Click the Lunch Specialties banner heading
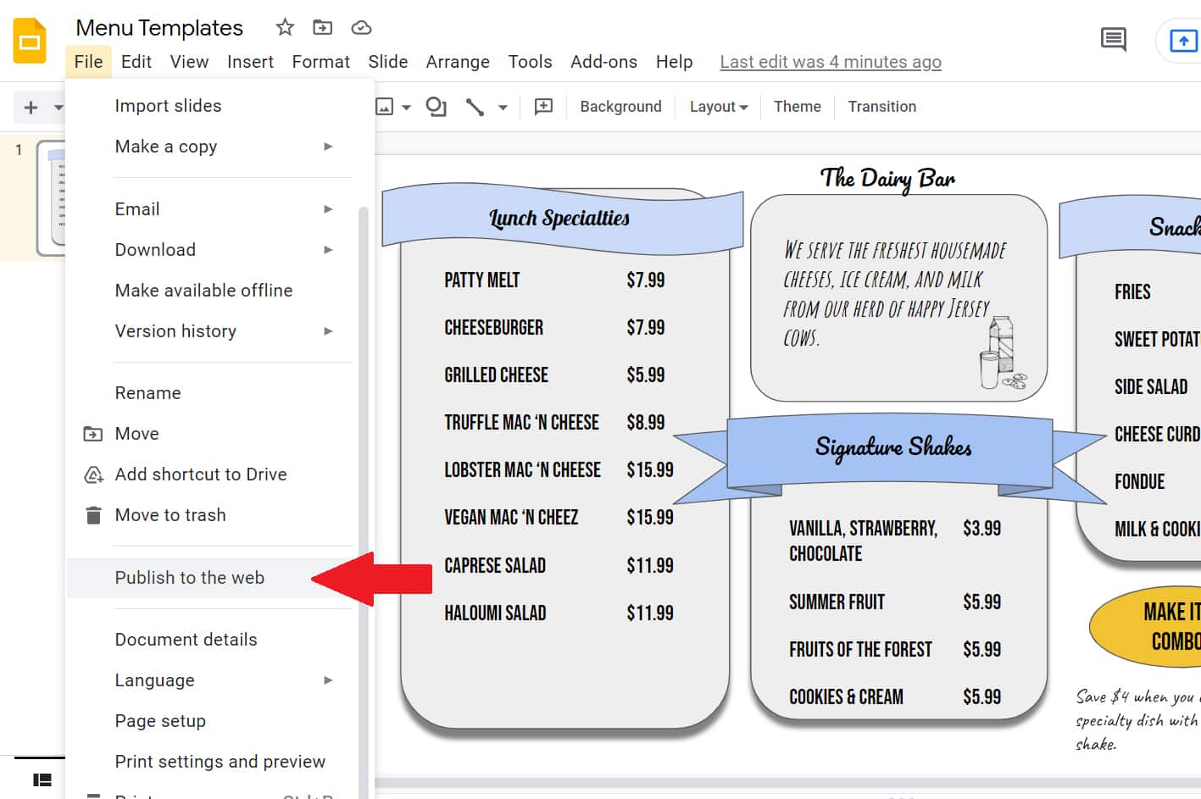This screenshot has height=799, width=1201. coord(559,218)
